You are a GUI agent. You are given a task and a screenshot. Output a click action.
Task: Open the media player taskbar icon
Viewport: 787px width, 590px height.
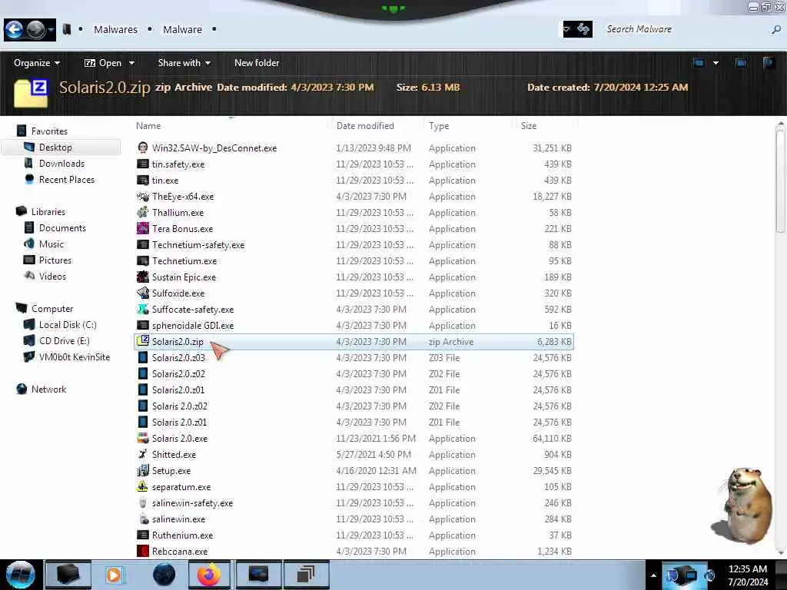(x=114, y=575)
